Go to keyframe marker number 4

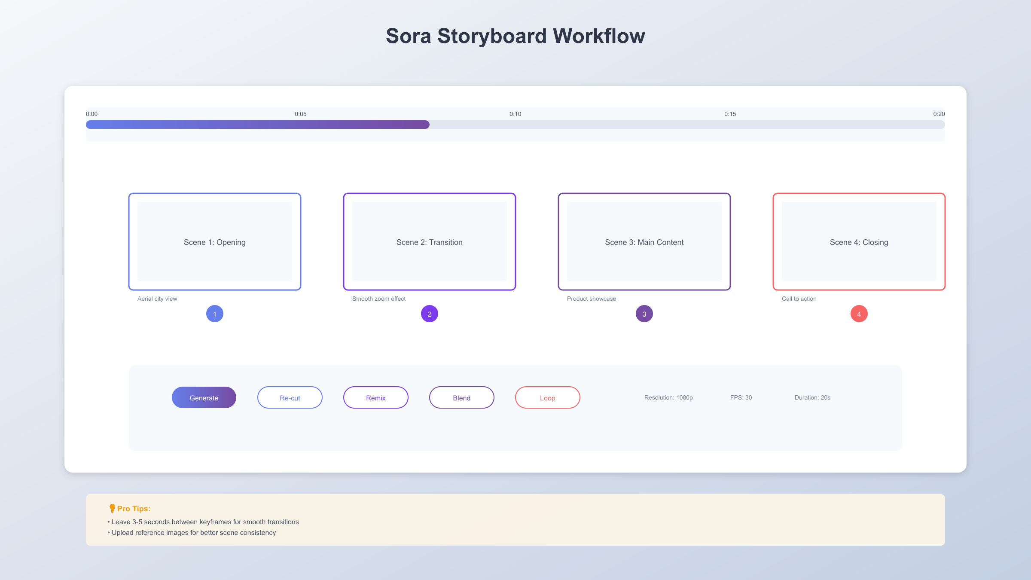[x=859, y=314]
